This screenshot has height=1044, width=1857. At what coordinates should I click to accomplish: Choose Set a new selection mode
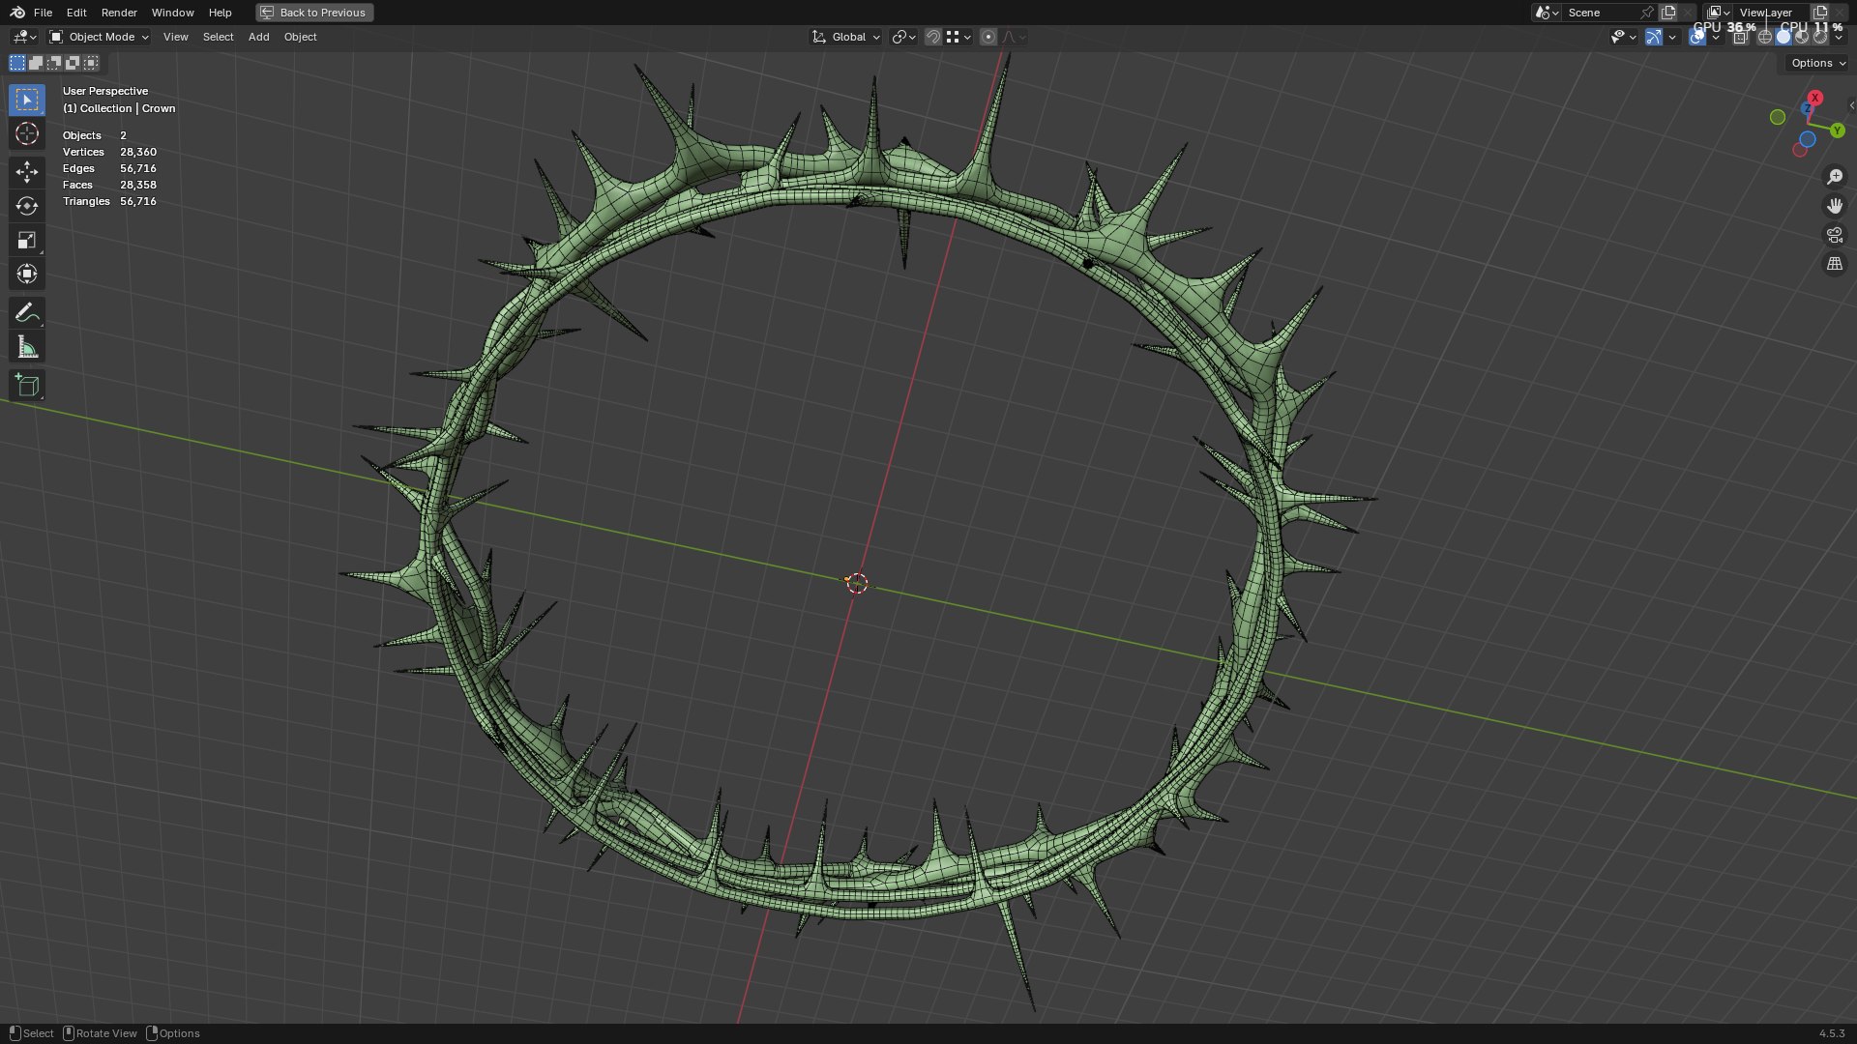pyautogui.click(x=17, y=63)
